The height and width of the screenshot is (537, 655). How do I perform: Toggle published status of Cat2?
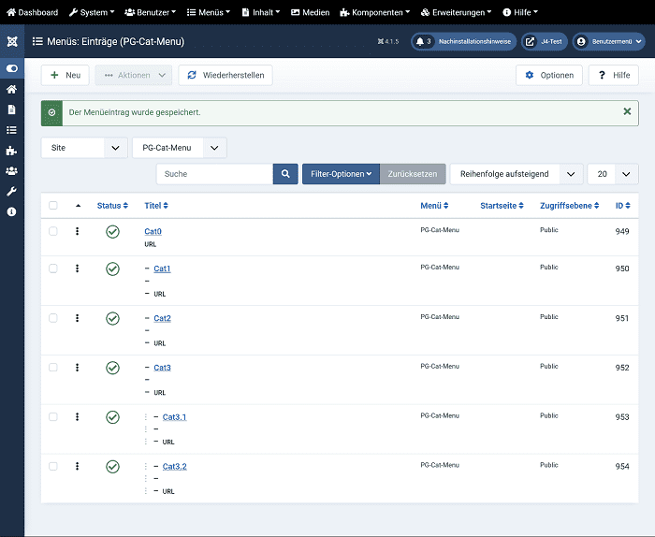tap(112, 318)
